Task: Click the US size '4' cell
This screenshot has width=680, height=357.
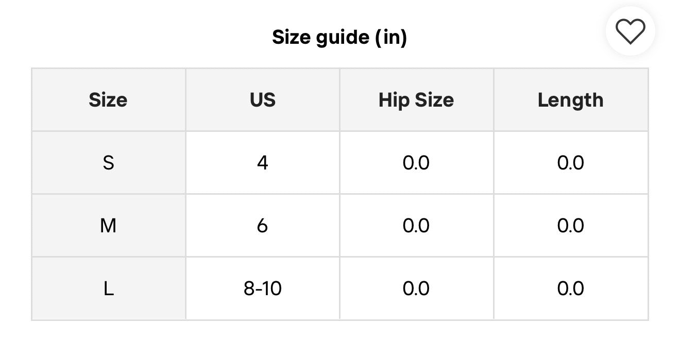Action: (262, 163)
